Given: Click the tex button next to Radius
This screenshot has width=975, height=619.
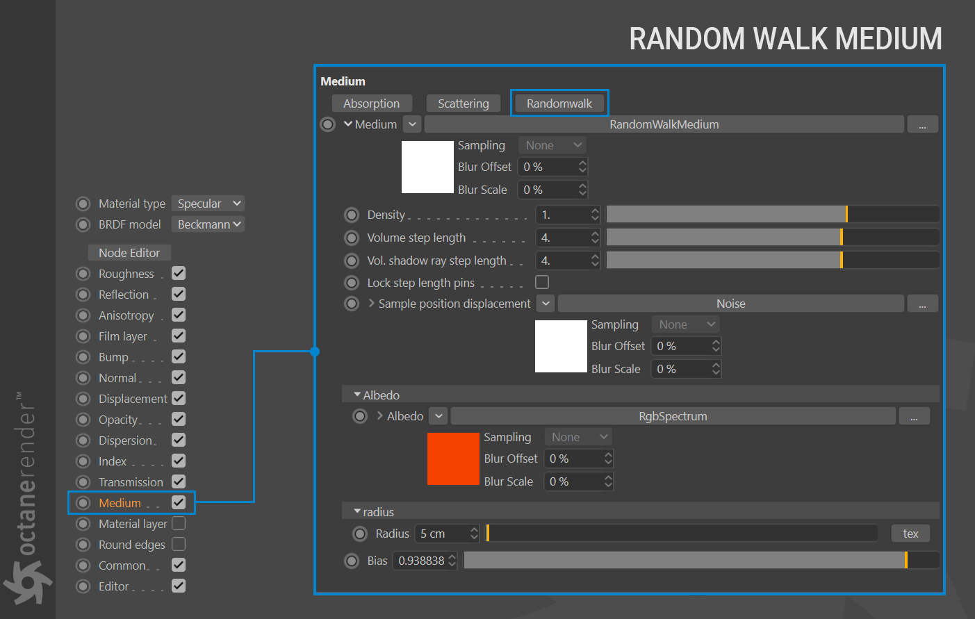Looking at the screenshot, I should (910, 534).
